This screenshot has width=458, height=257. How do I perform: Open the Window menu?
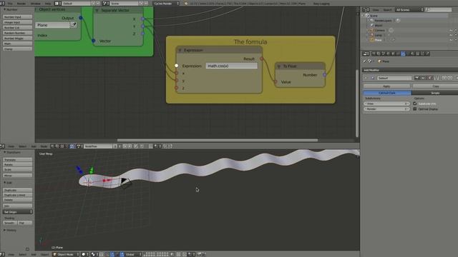pyautogui.click(x=36, y=4)
